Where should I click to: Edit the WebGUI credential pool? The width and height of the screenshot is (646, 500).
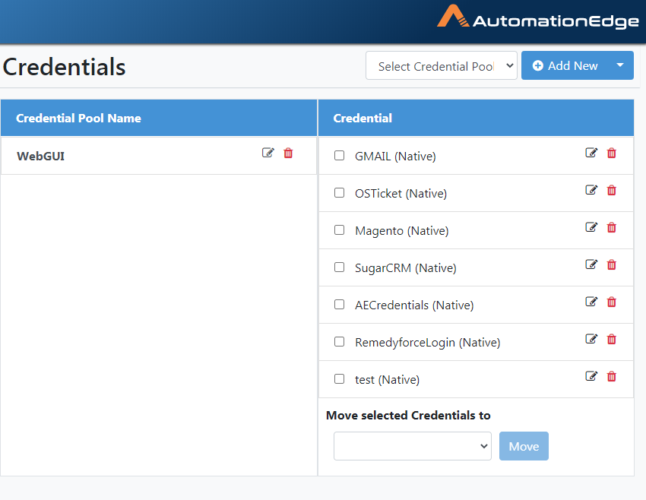coord(268,153)
